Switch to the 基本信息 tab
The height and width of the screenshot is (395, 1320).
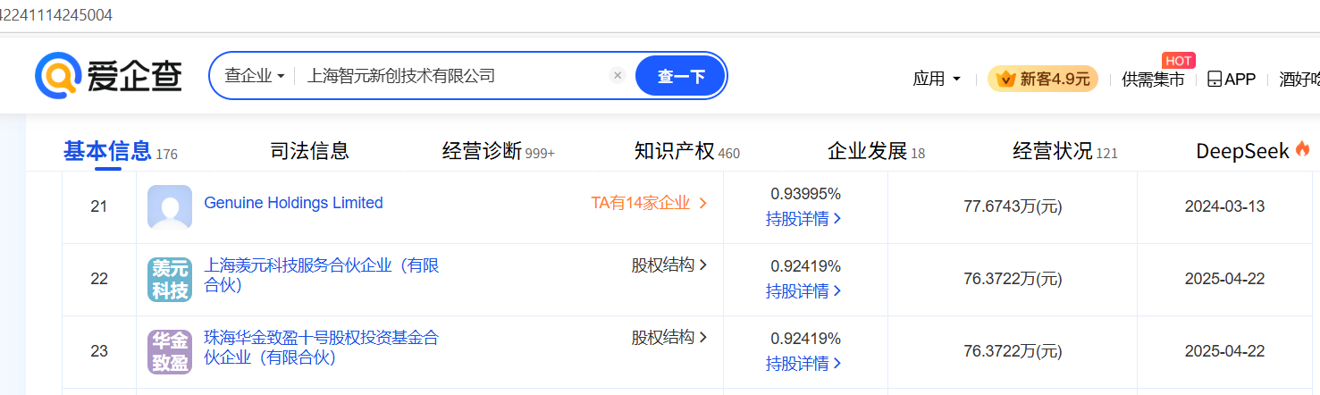click(x=121, y=151)
